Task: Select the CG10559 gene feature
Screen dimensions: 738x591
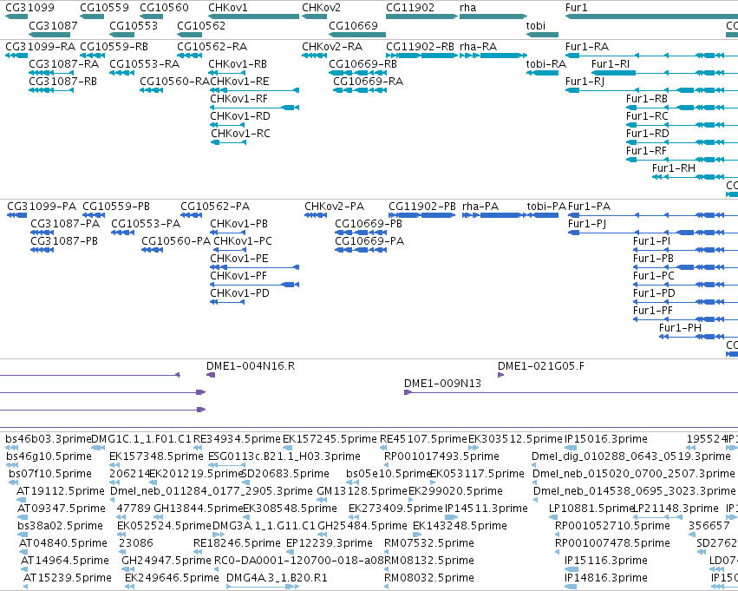Action: (92, 16)
